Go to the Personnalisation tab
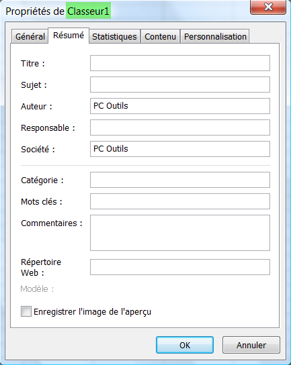Image resolution: width=291 pixels, height=365 pixels. [215, 36]
